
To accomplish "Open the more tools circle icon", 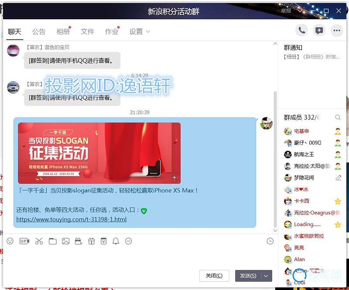I will [x=128, y=241].
